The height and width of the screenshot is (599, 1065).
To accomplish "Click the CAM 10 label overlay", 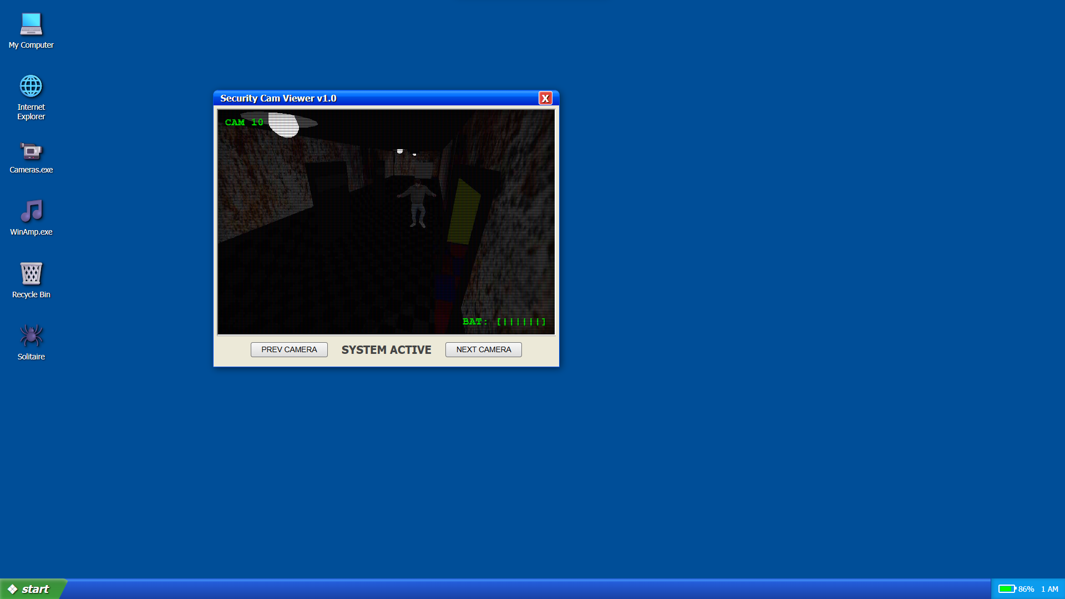I will pos(244,122).
